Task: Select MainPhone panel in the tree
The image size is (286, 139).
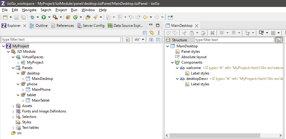Action: coord(41,90)
